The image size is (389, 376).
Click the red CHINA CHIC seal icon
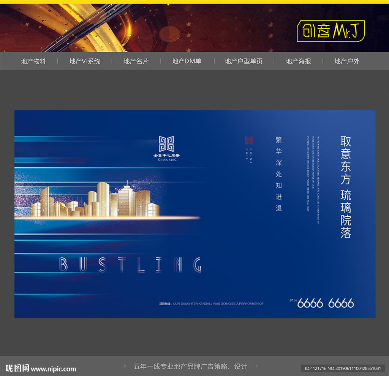point(249,140)
